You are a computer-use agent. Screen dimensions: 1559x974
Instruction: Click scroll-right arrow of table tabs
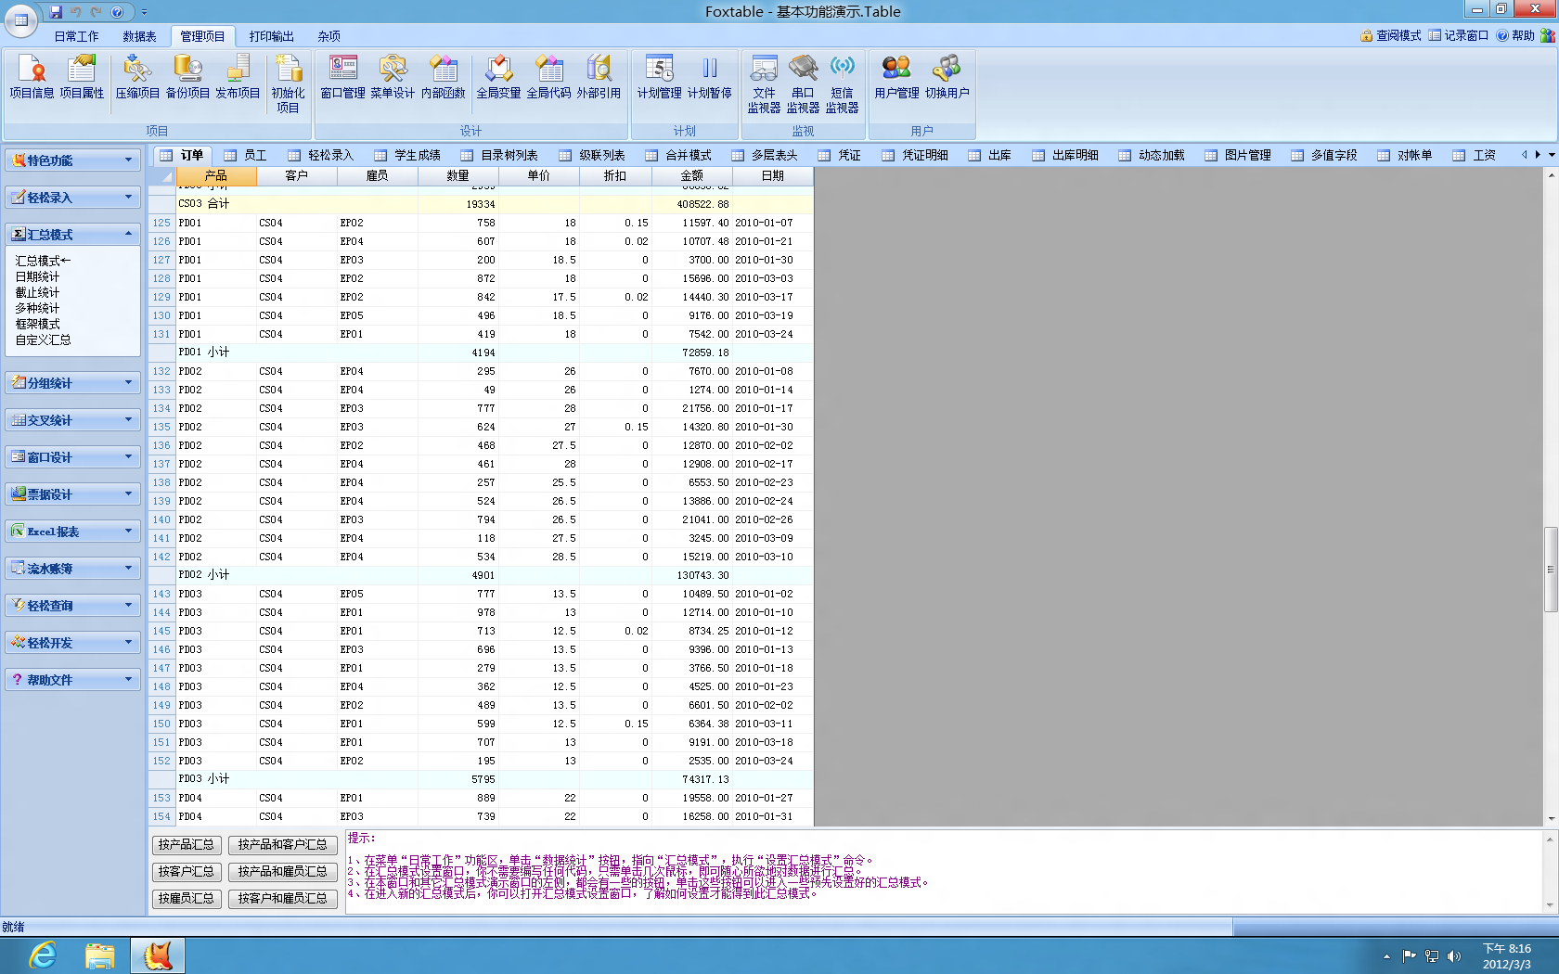coord(1538,155)
